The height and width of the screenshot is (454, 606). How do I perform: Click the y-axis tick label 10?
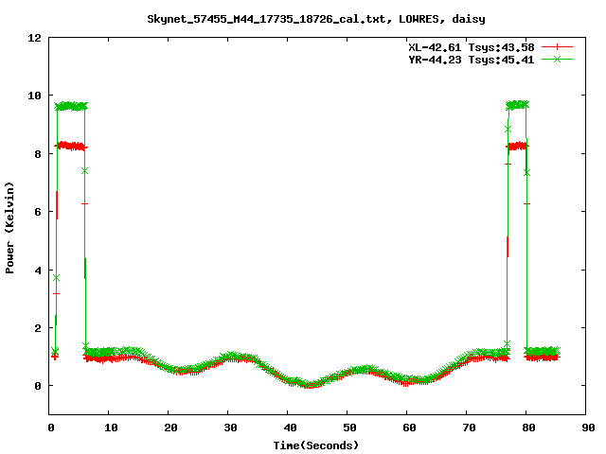[x=34, y=96]
